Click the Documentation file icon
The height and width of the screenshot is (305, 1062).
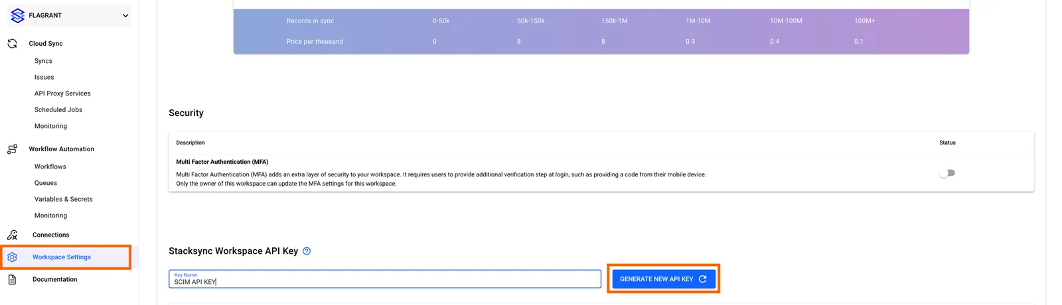[x=12, y=280]
